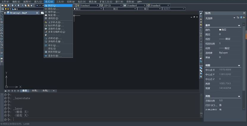Open the 绘图(D) menu
The image size is (247, 126).
[71, 2]
